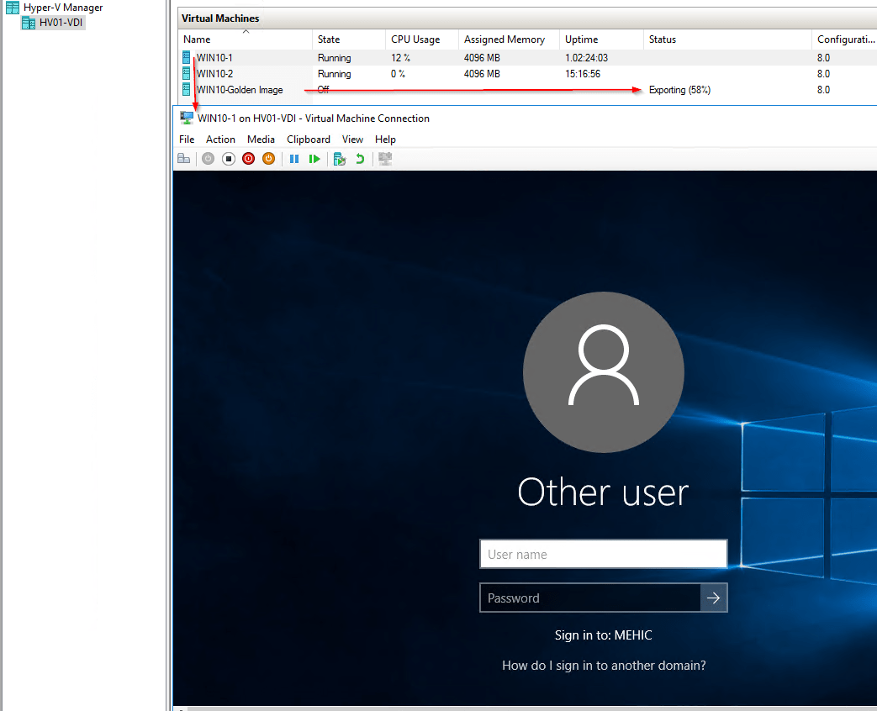
Task: Open the Action menu
Action: click(x=220, y=139)
